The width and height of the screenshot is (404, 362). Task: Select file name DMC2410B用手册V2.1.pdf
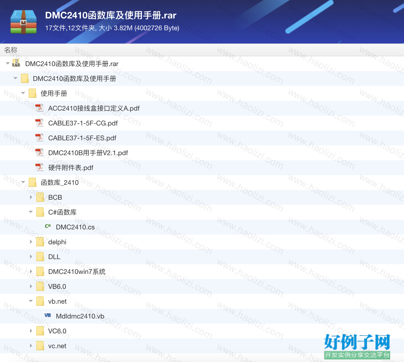[x=88, y=153]
